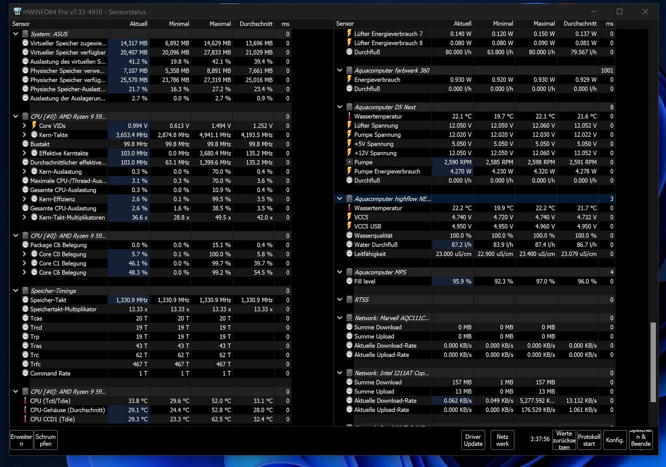
Task: Click the lightning icon beside Lüfter Energieverbrauch 7
Action: (349, 34)
